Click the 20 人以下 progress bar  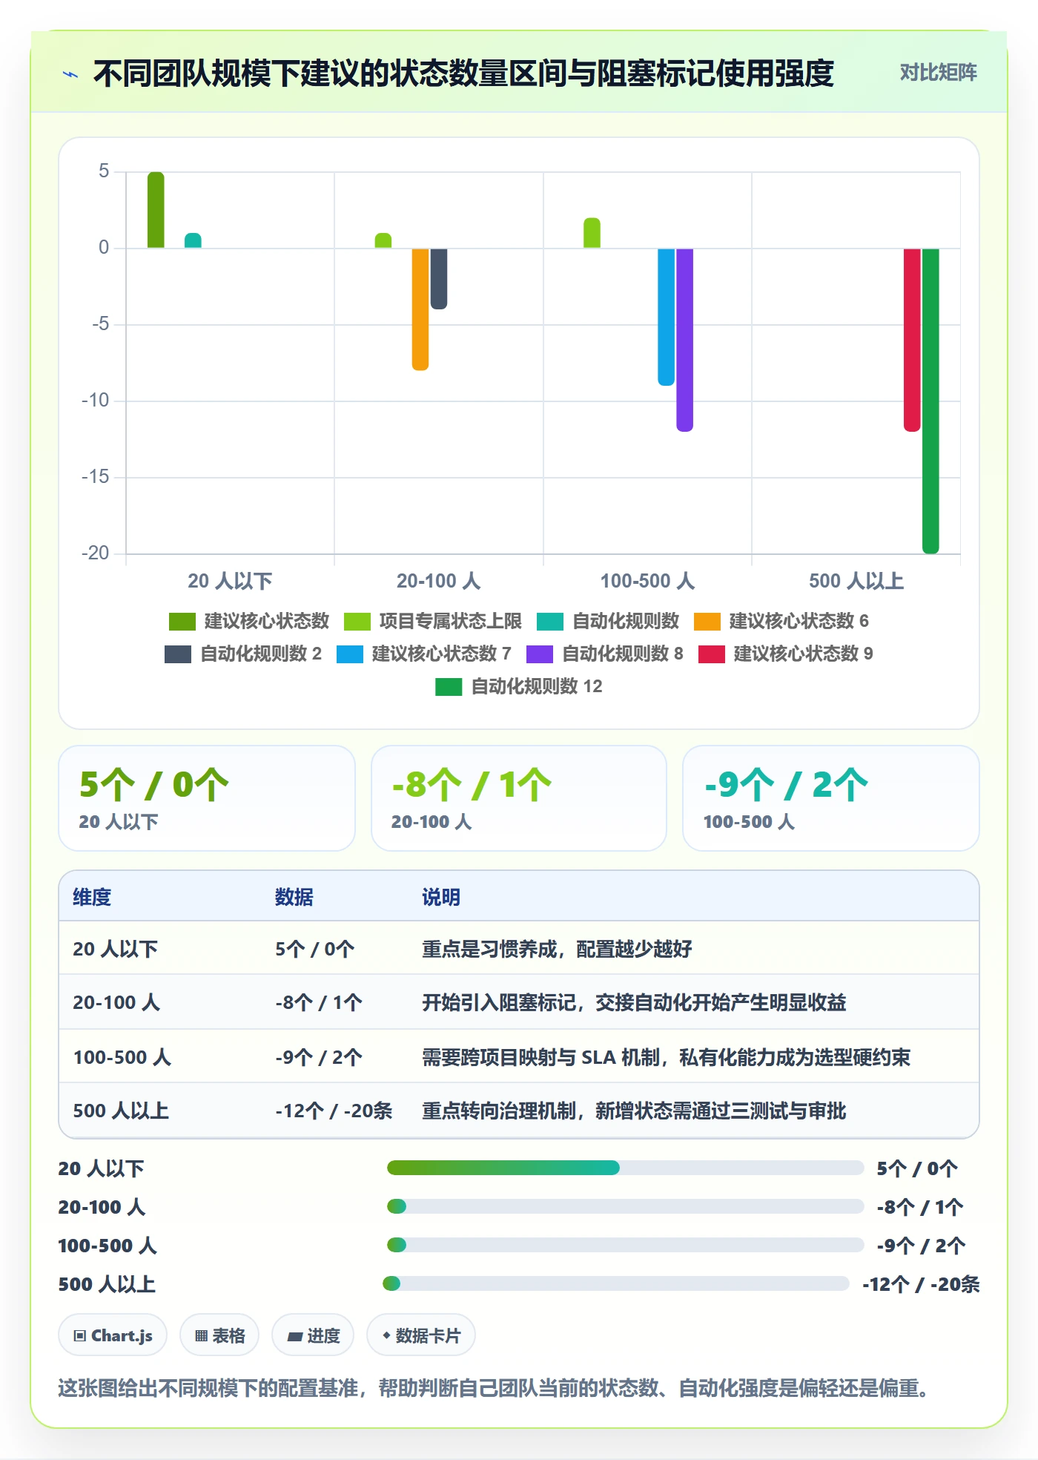pyautogui.click(x=625, y=1168)
